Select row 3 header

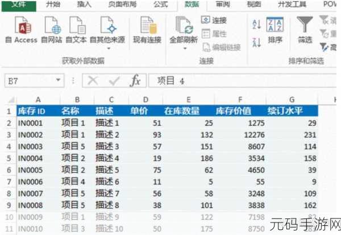(9, 135)
